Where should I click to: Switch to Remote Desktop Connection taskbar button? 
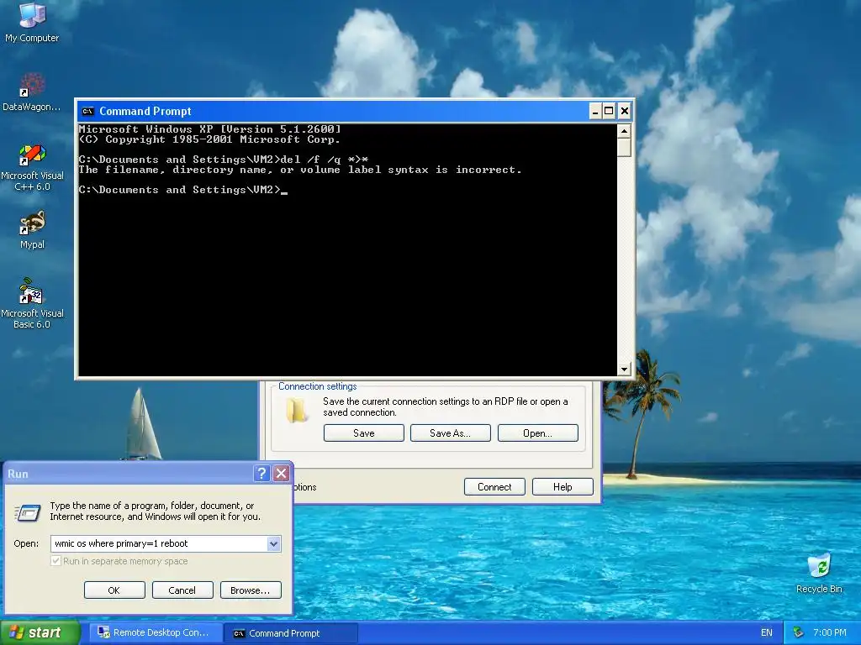point(156,632)
